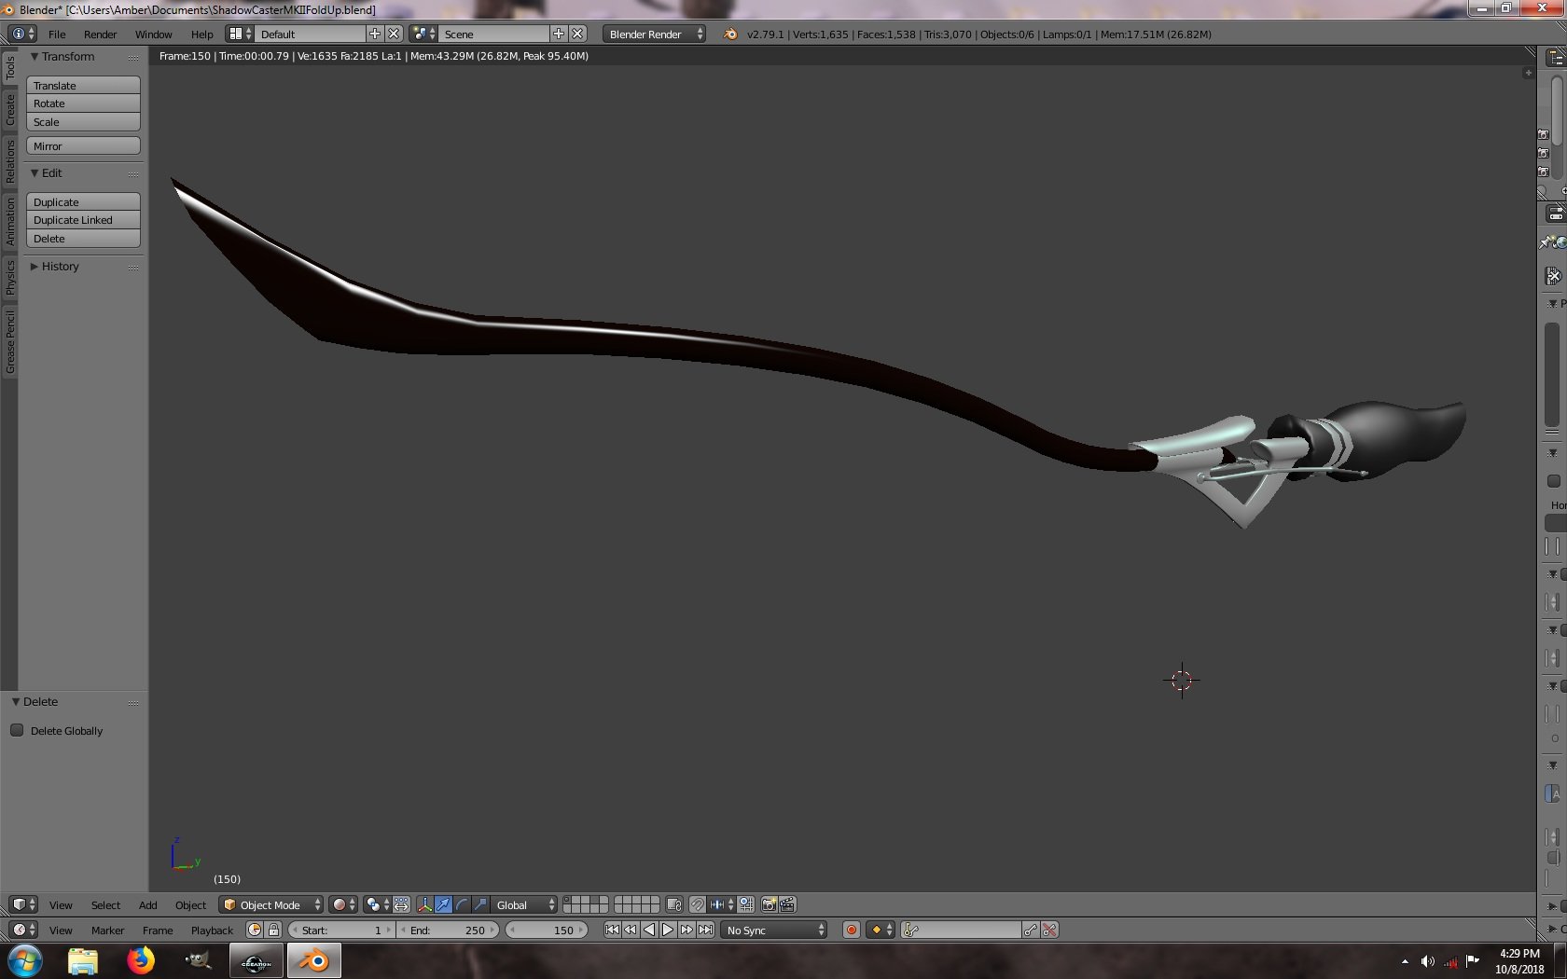Image resolution: width=1567 pixels, height=979 pixels.
Task: Open the 3D View editor type selector
Action: (23, 904)
